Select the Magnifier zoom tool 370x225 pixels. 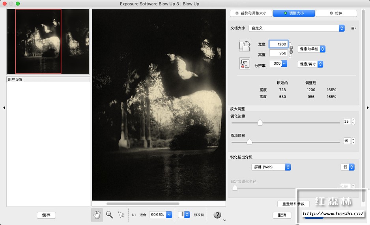[x=109, y=215]
